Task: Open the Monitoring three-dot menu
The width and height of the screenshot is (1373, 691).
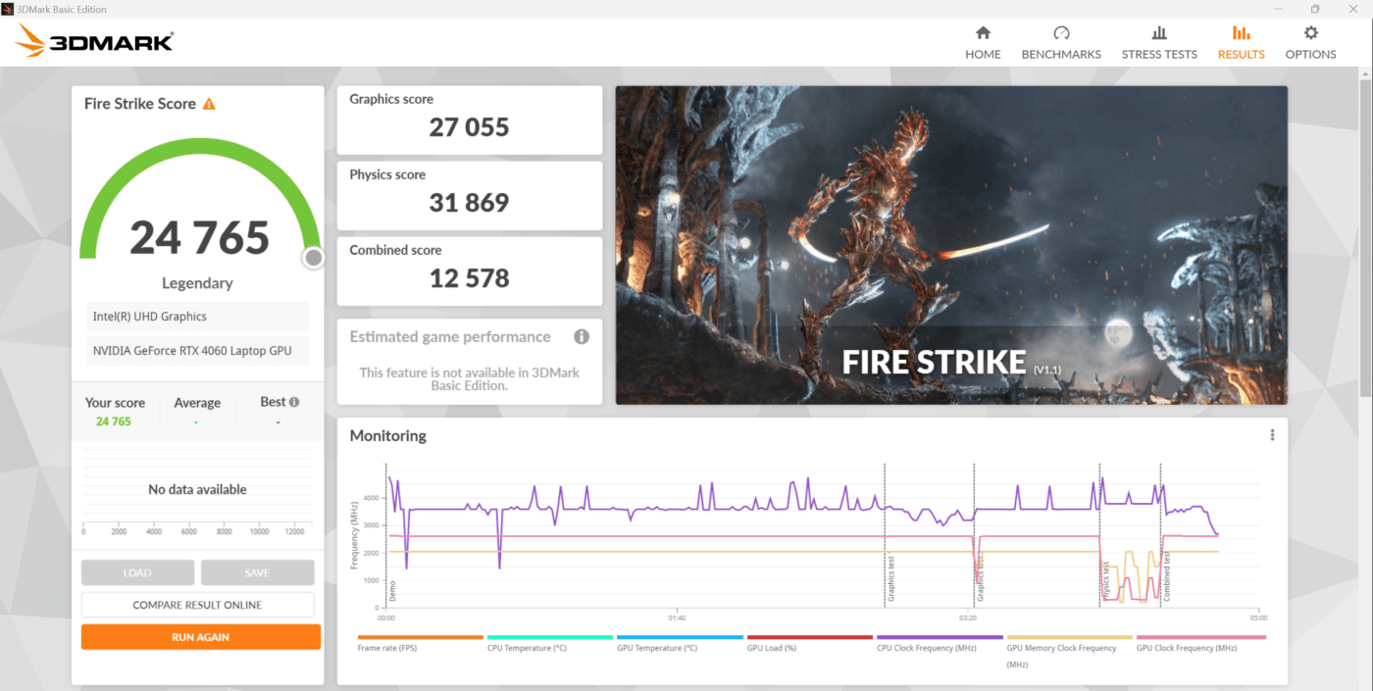Action: coord(1272,435)
